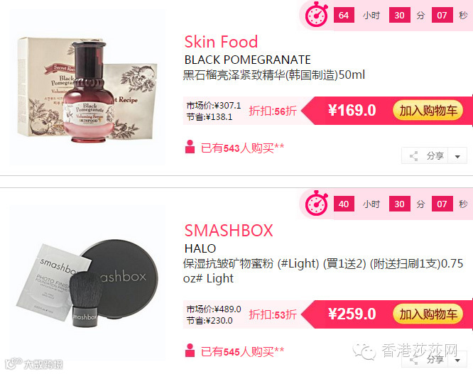Click the buyer person icon beside 545 purchases
473x374 pixels.
190,350
